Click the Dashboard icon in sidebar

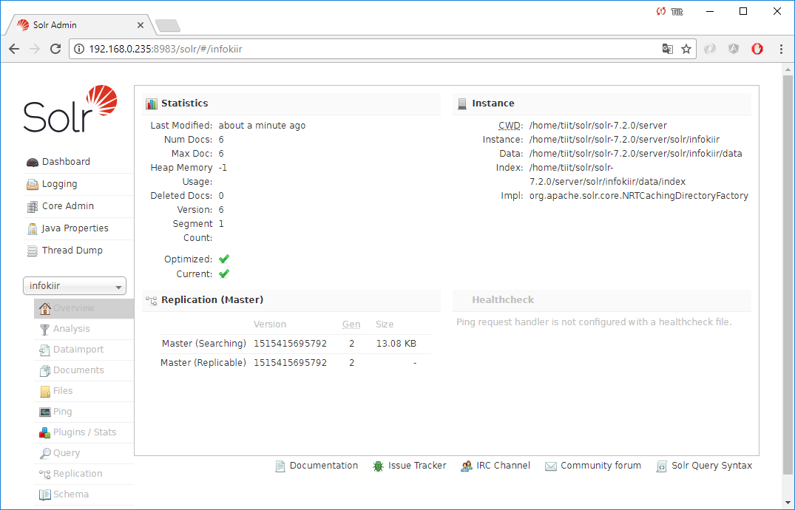(x=32, y=162)
